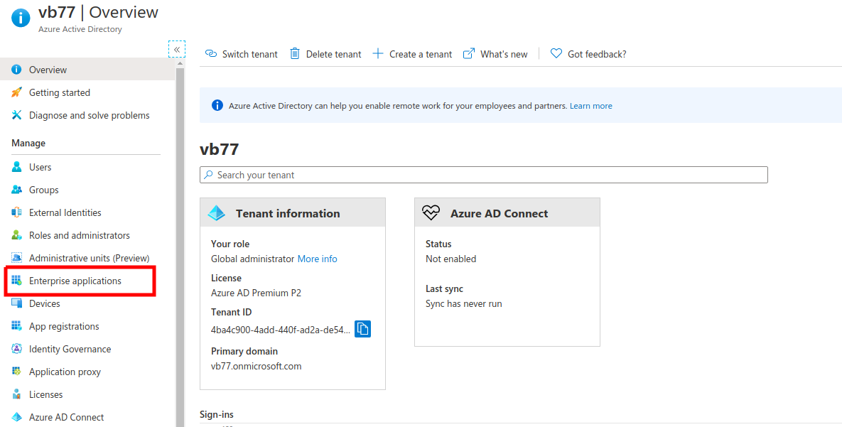This screenshot has width=842, height=427.
Task: Click the Roles and administrators icon
Action: click(16, 235)
